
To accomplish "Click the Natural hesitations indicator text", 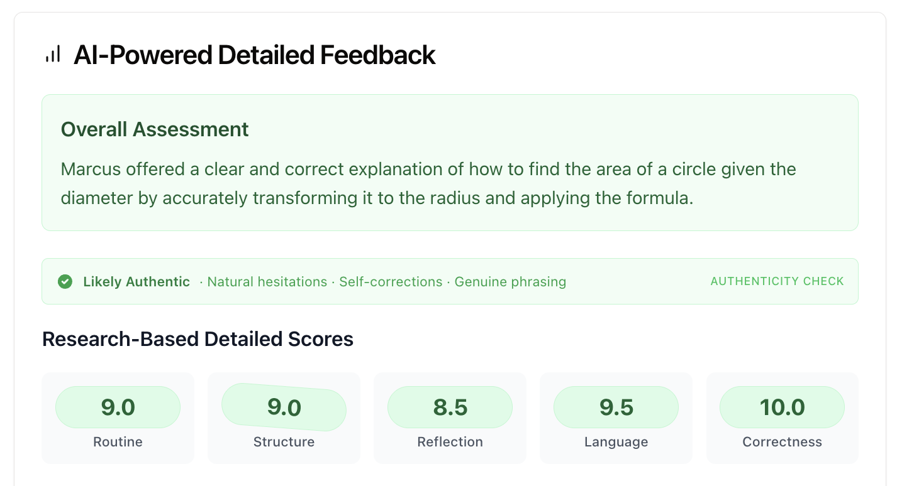I will 267,282.
